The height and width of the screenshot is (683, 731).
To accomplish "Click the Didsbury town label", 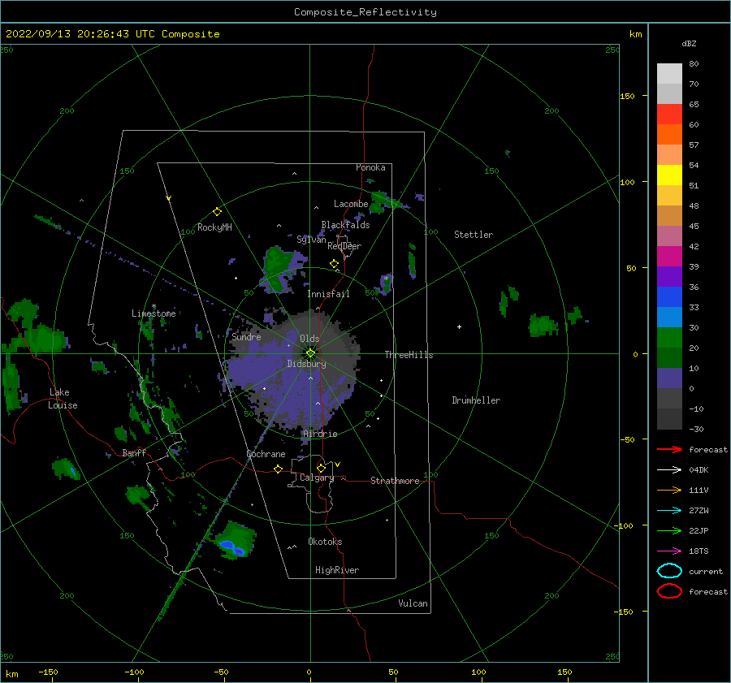I will [306, 364].
